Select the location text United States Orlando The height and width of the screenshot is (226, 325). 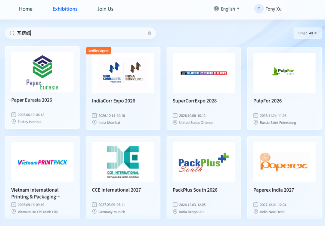[196, 123]
